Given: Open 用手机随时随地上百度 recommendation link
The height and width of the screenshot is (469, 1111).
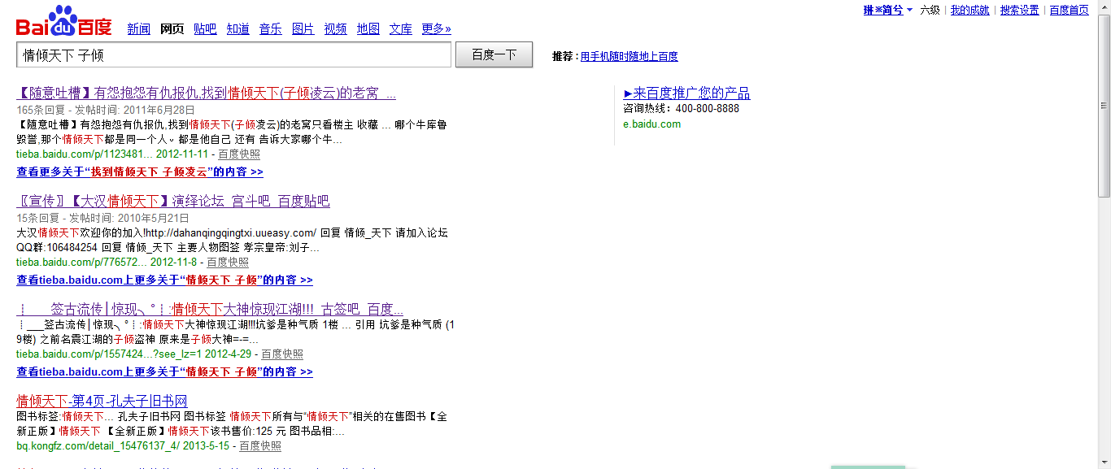Looking at the screenshot, I should [629, 57].
